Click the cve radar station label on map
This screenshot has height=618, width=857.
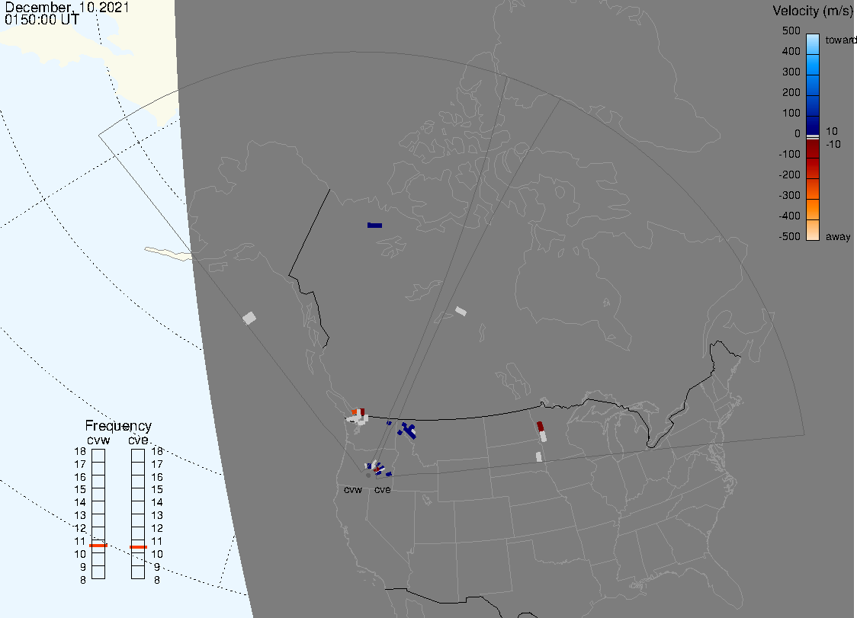[x=383, y=489]
